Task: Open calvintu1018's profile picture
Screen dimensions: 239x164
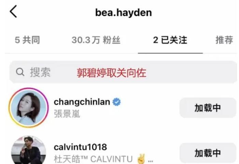Action: pos(28,150)
